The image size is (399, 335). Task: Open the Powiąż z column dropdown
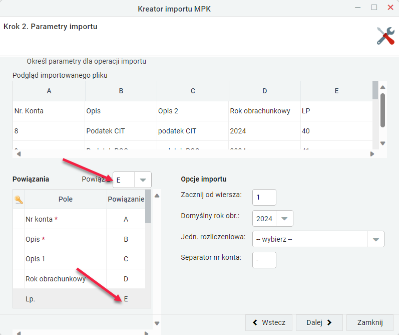[x=143, y=180]
